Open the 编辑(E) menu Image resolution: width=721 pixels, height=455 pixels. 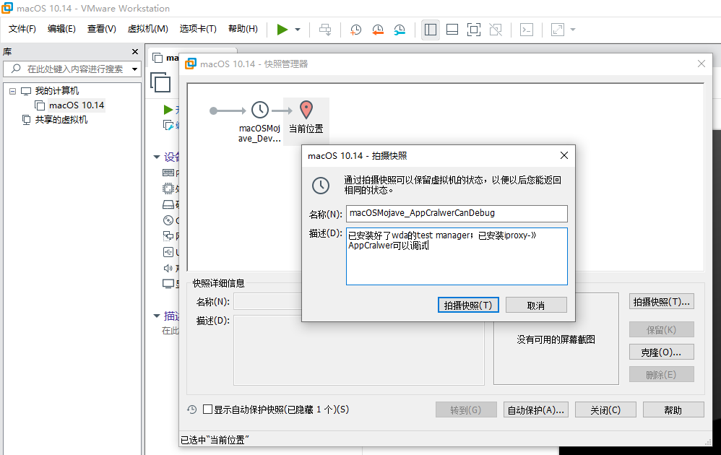61,29
